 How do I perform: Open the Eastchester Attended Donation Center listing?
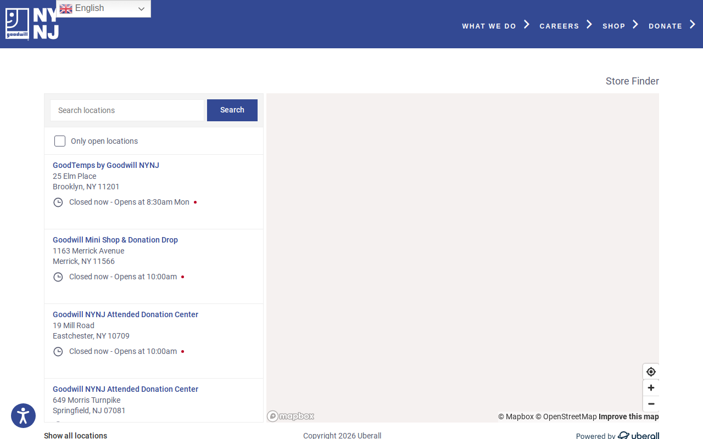(125, 314)
